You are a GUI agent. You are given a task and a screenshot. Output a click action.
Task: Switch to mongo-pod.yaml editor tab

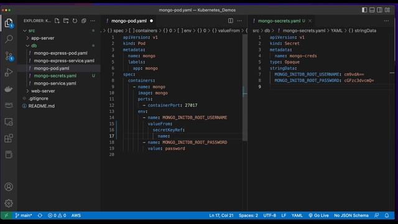click(129, 21)
